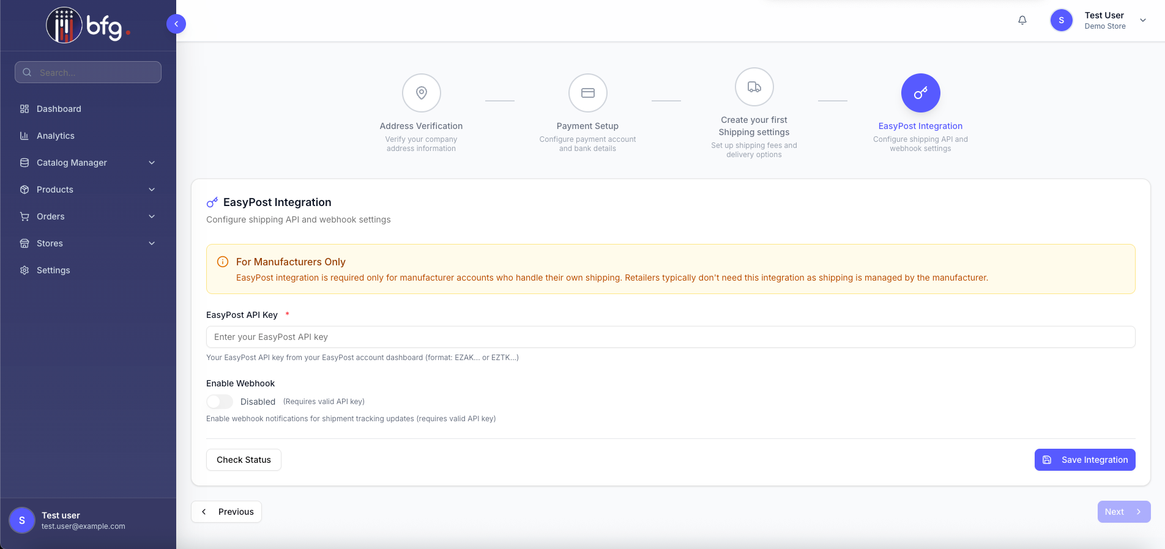Click the Save Integration button
This screenshot has width=1165, height=549.
(1085, 460)
